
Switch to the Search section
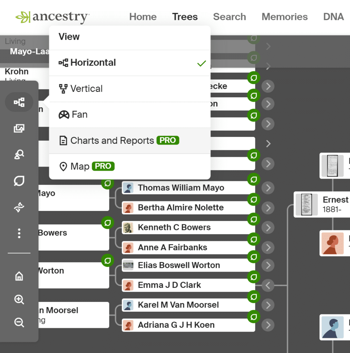[229, 17]
